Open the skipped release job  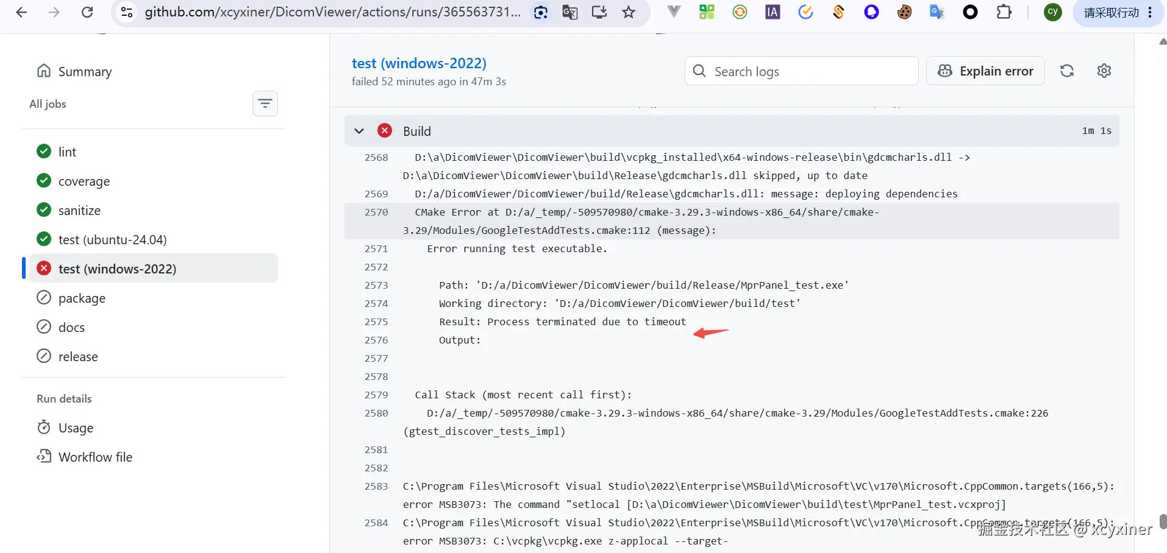[x=154, y=356]
